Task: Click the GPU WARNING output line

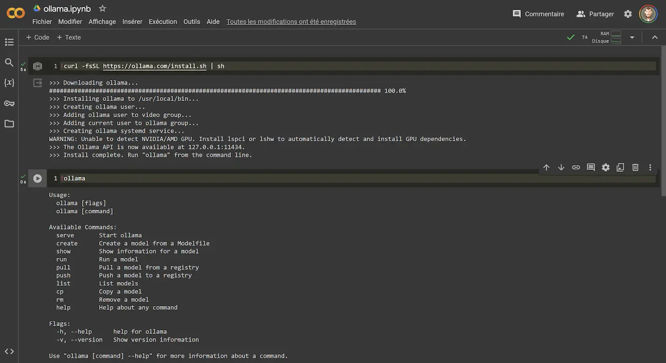Action: tap(258, 139)
